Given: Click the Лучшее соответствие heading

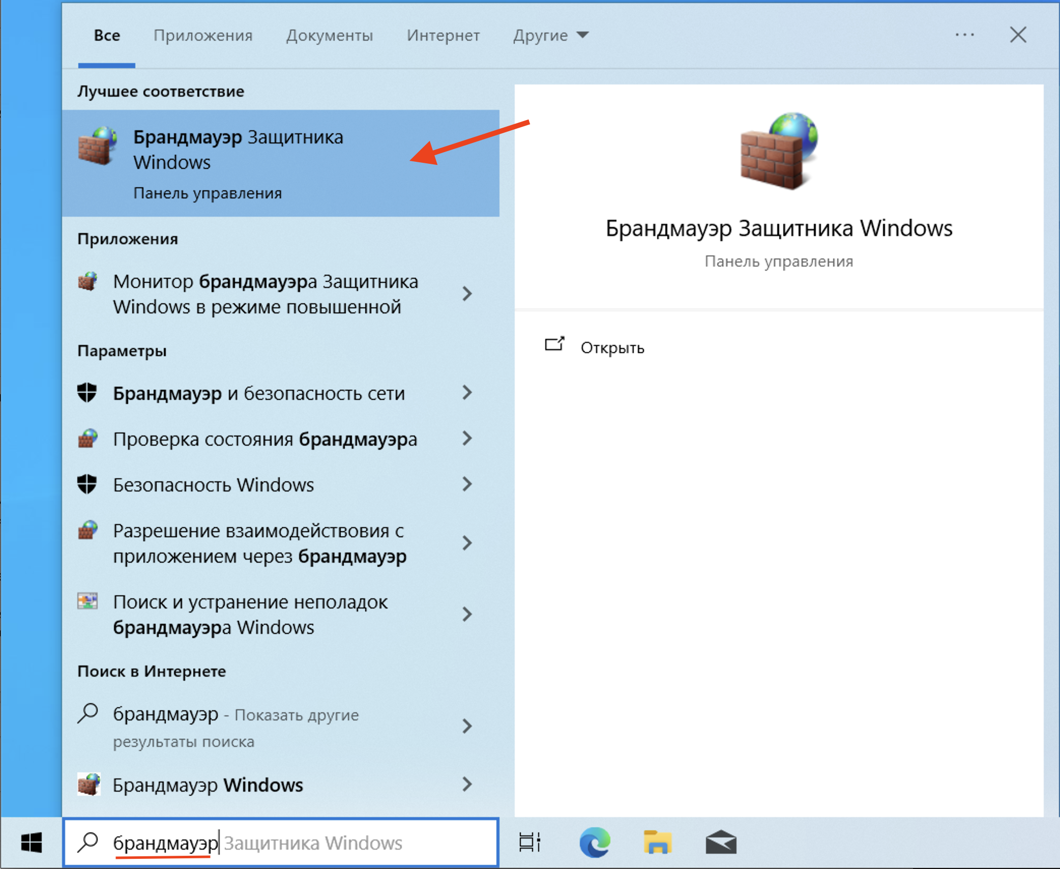Looking at the screenshot, I should (x=161, y=92).
